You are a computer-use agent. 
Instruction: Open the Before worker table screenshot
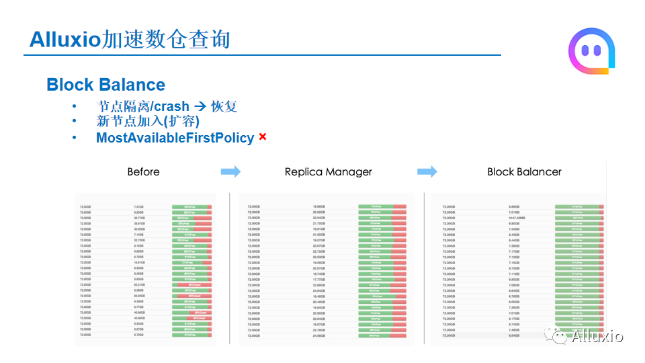[145, 269]
